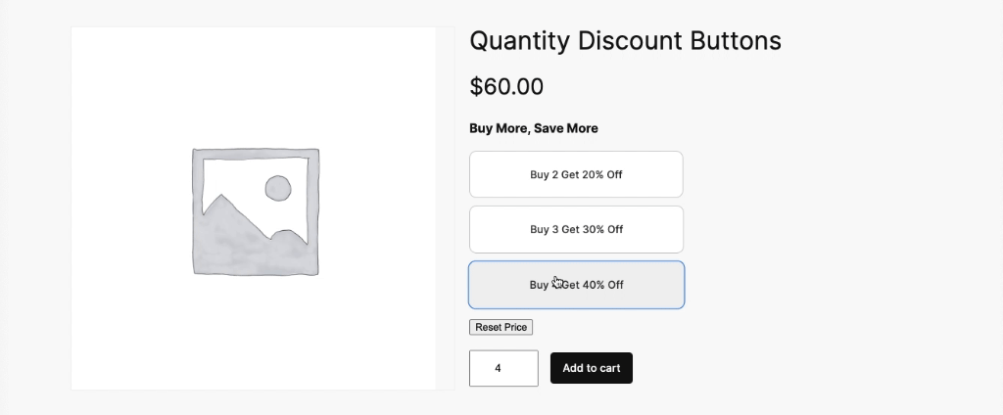This screenshot has height=415, width=1003.
Task: Activate the highlighted 40% off discount tier
Action: [x=576, y=285]
